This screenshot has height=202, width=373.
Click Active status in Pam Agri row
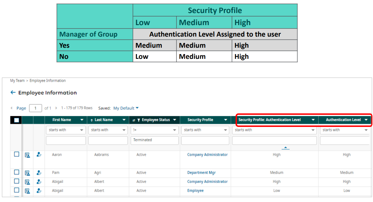click(141, 172)
